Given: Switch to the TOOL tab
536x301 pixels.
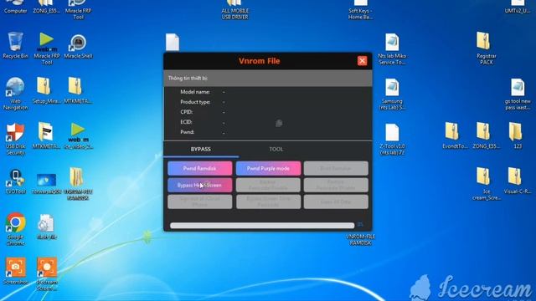Looking at the screenshot, I should pos(276,149).
